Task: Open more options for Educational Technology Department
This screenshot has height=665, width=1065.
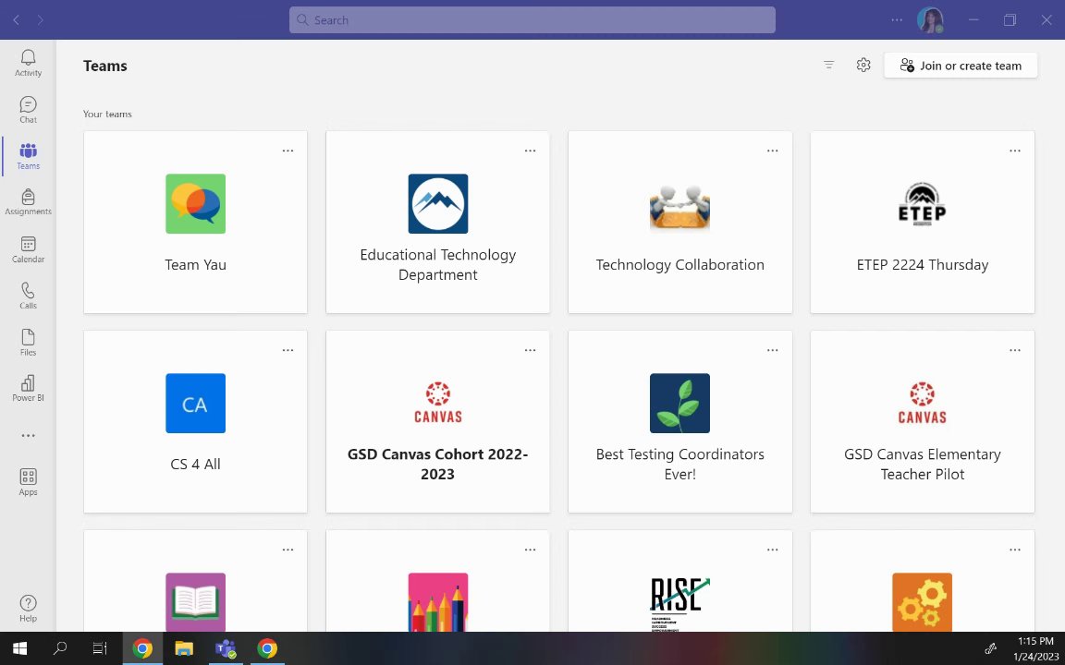Action: click(x=531, y=151)
